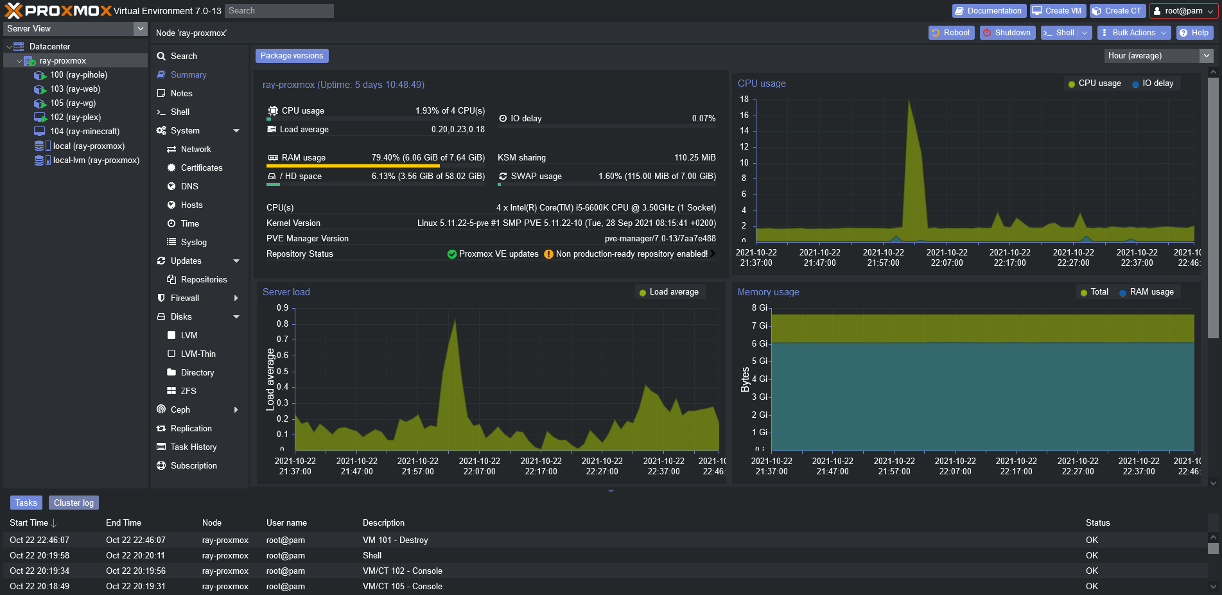Click the HD space progress bar
The image size is (1222, 595).
tap(376, 185)
